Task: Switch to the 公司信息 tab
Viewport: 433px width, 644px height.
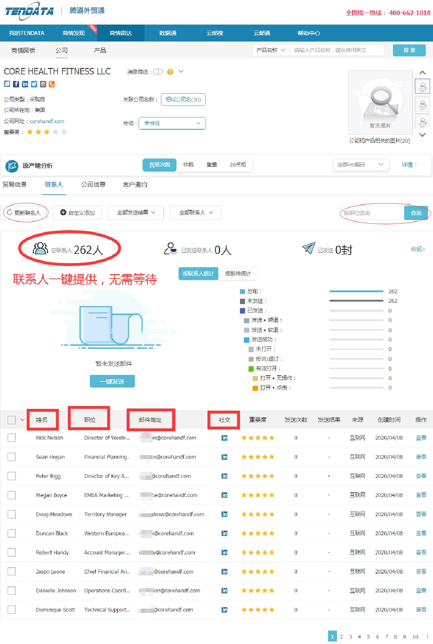Action: [93, 185]
